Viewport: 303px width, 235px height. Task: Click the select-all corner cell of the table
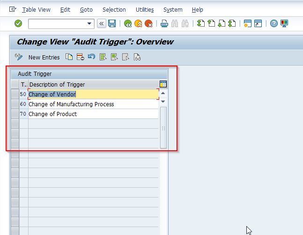(15, 84)
